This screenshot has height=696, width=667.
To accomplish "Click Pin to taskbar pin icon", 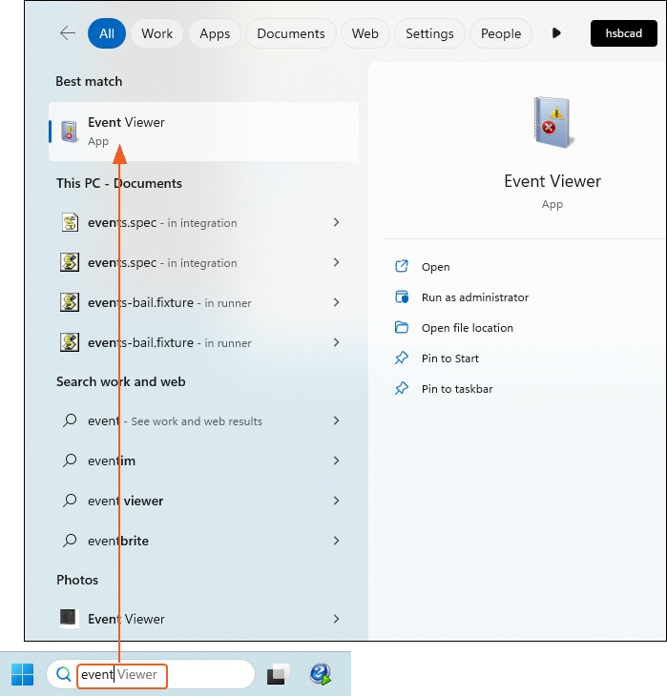I will click(x=402, y=388).
